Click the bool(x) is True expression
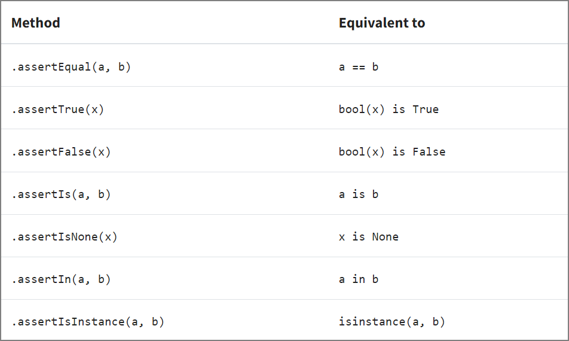The image size is (569, 341). coord(388,109)
